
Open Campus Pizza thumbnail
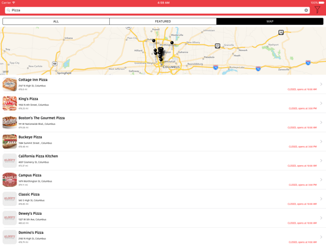(9, 180)
